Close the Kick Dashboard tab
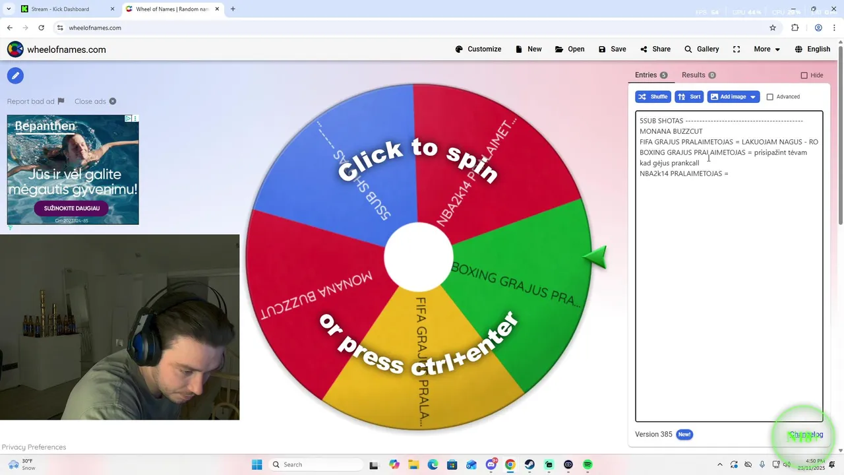 [112, 9]
